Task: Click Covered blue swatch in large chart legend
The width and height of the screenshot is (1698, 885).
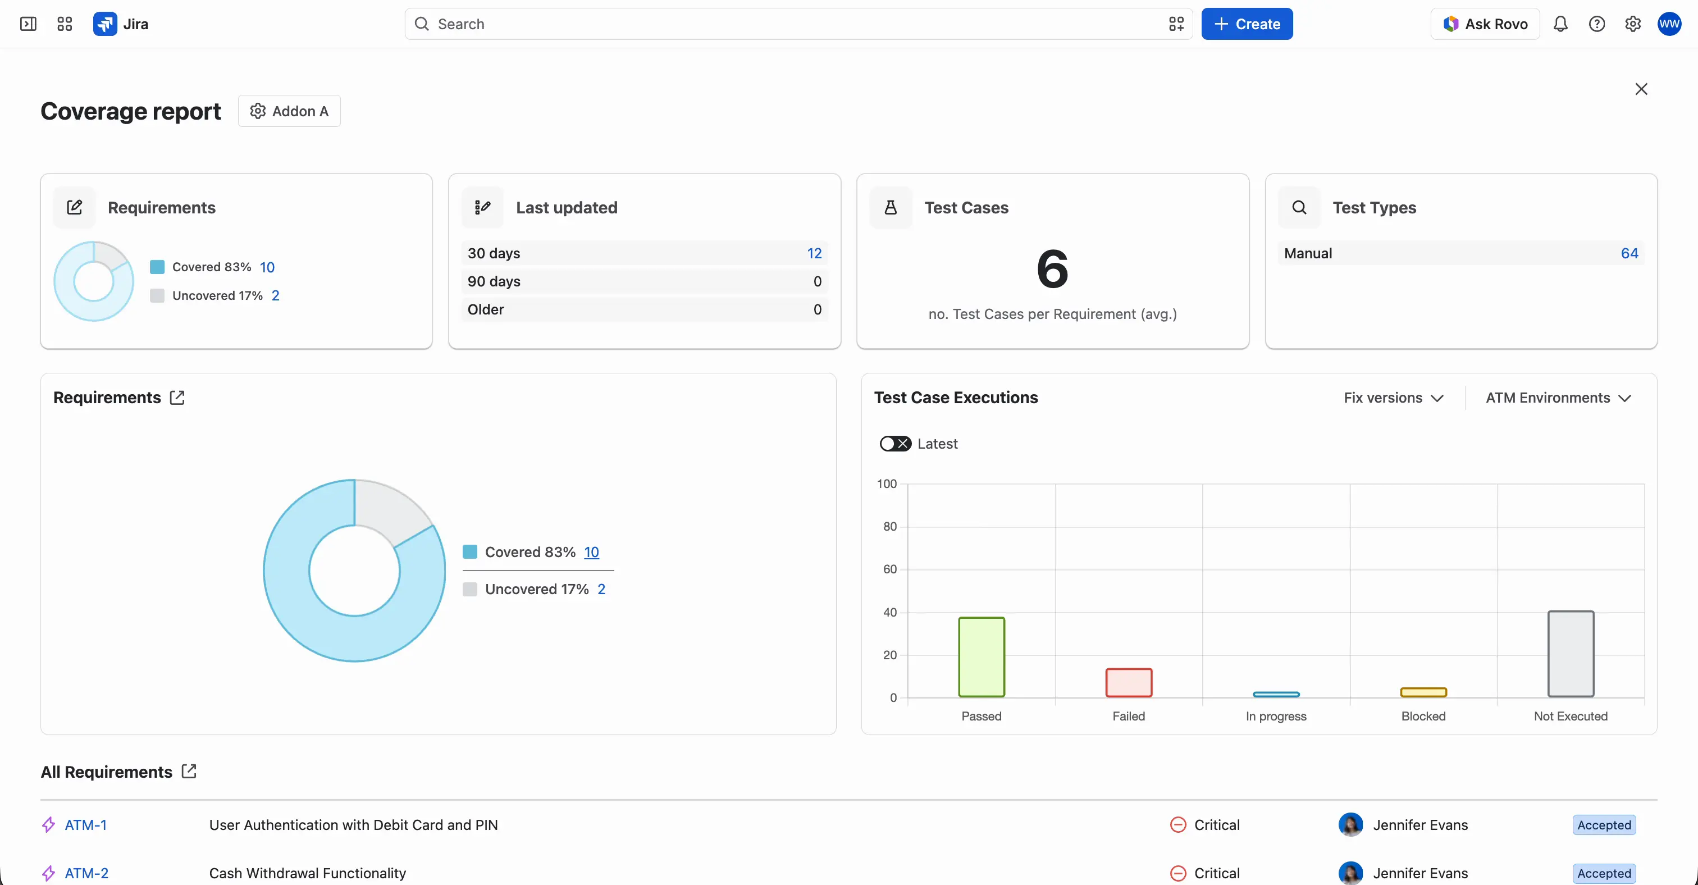Action: 470,551
